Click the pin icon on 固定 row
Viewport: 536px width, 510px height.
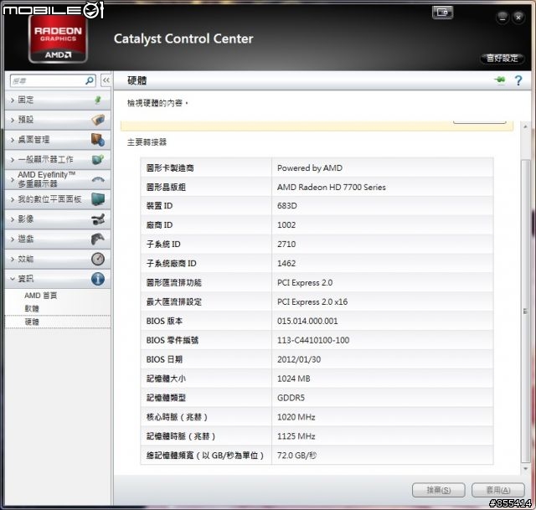pos(98,100)
